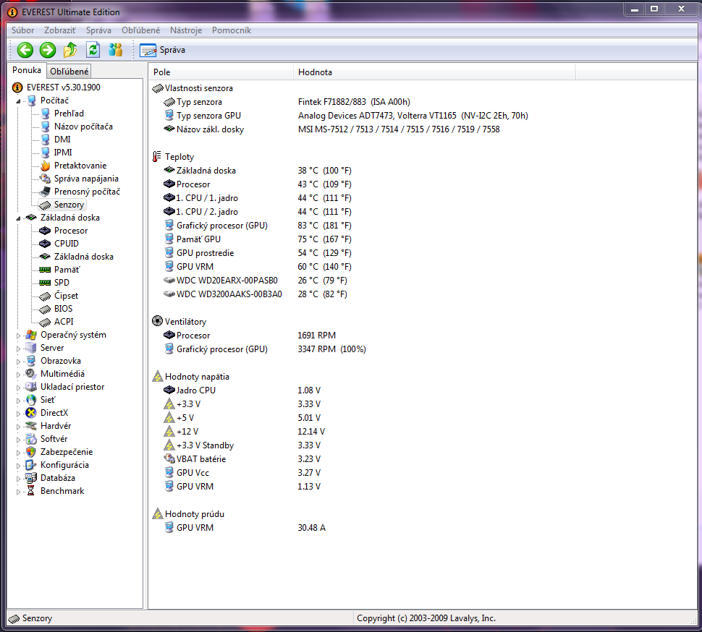Select the Senzory tree item
Image resolution: width=702 pixels, height=632 pixels.
(69, 205)
